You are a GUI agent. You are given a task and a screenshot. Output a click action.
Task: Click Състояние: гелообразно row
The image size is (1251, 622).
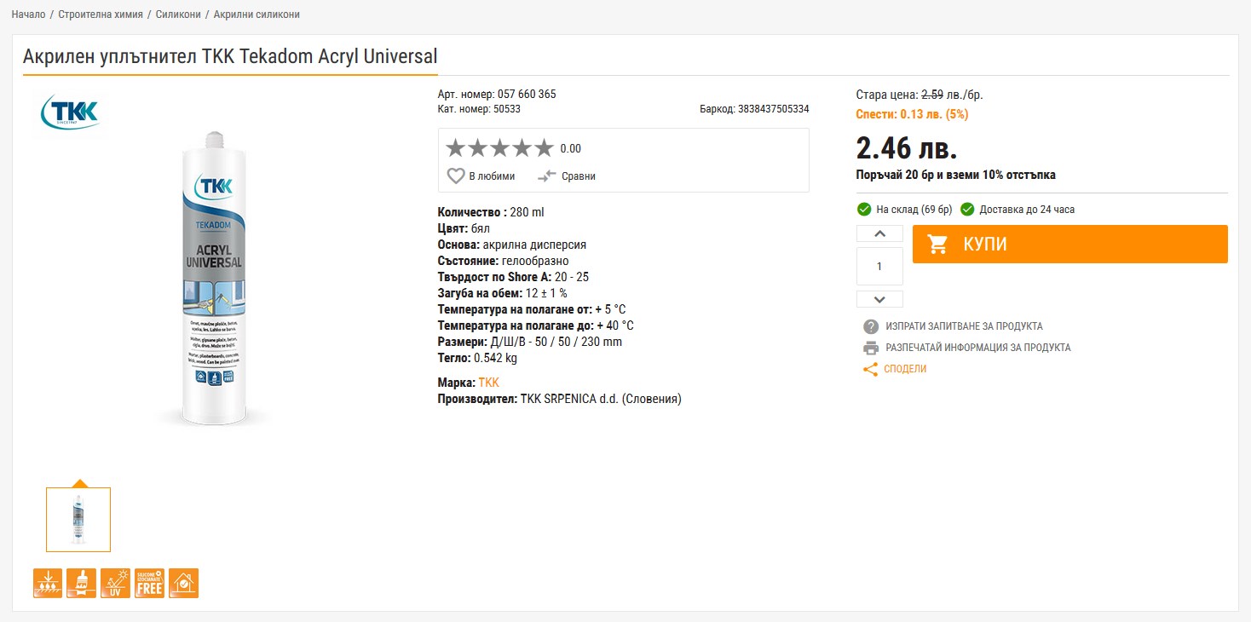click(504, 261)
